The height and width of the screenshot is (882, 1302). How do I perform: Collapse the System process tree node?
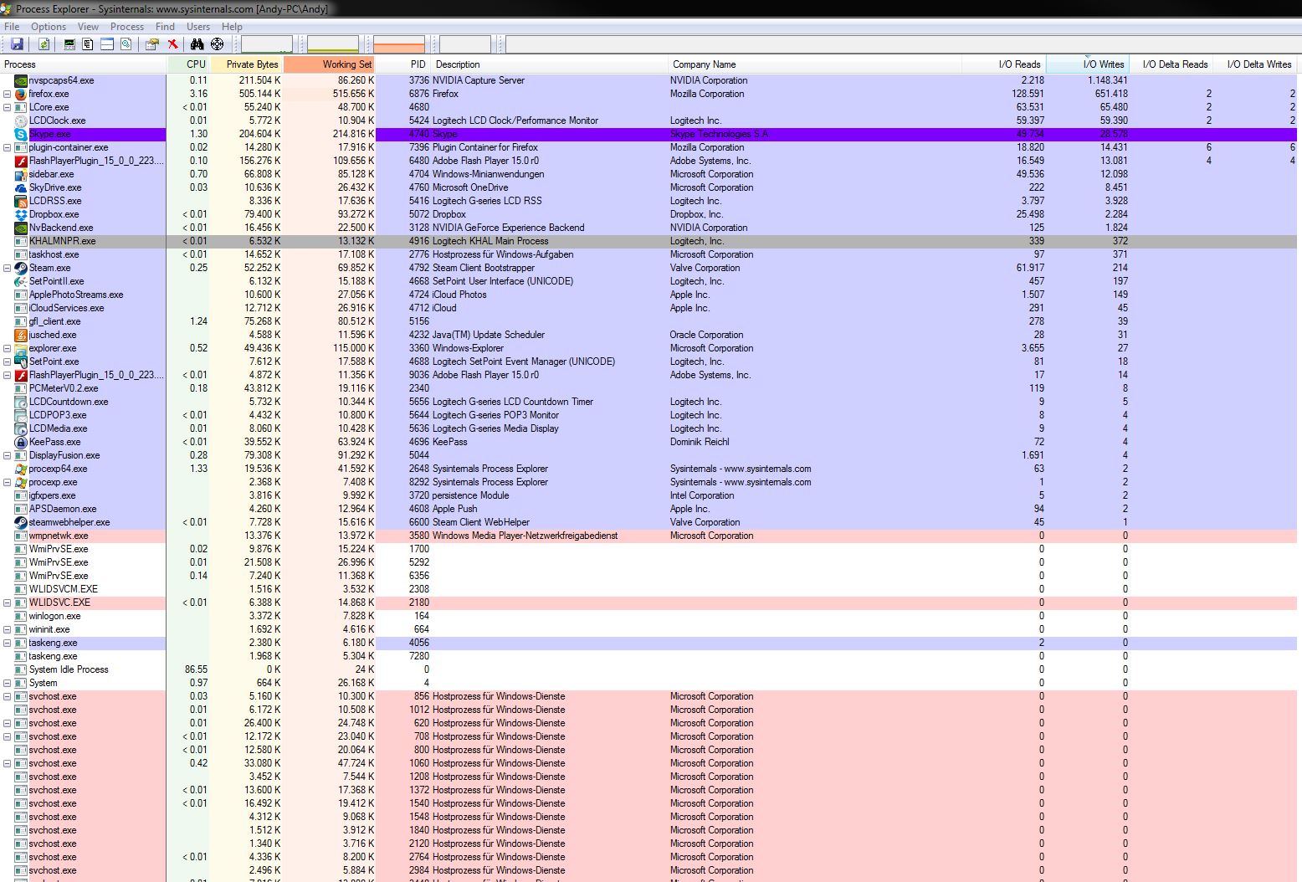(7, 683)
